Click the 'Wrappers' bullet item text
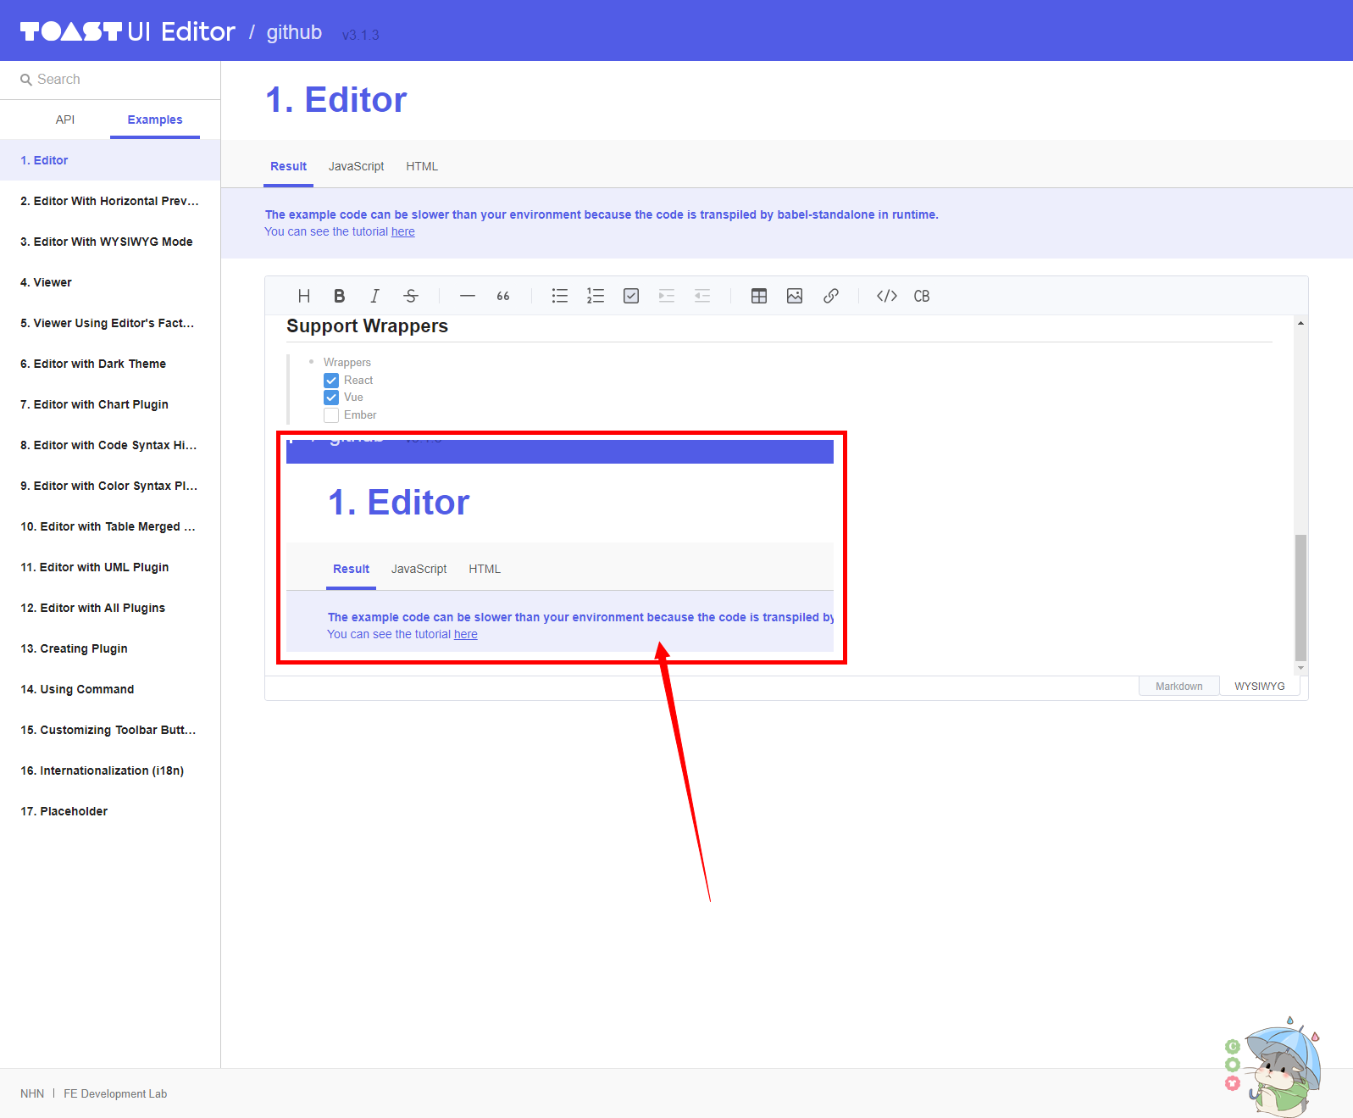The width and height of the screenshot is (1353, 1118). click(347, 362)
